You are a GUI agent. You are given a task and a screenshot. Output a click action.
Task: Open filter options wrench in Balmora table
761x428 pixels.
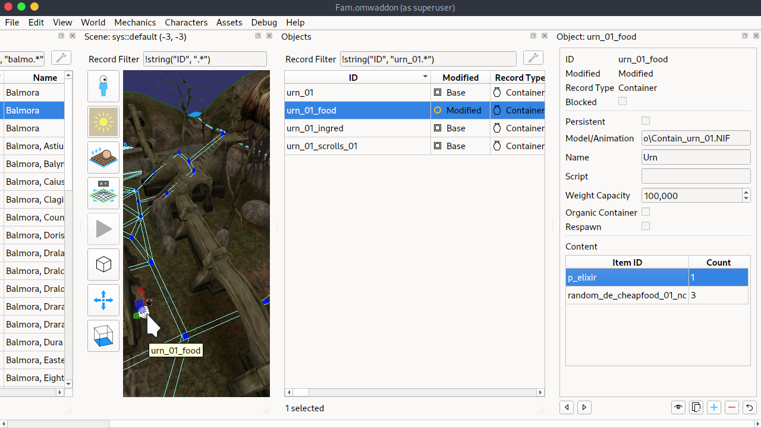[x=61, y=58]
